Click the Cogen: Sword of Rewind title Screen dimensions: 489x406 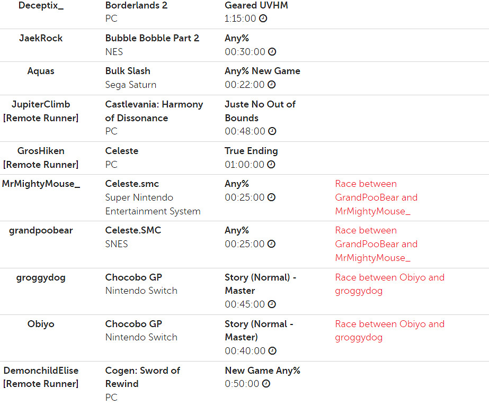click(x=143, y=377)
